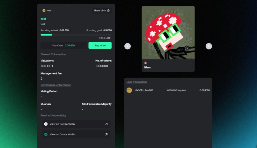
Task: Show previous NFT with left arrow
Action: click(x=128, y=46)
